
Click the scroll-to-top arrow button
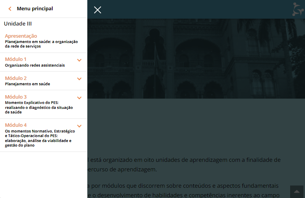tap(297, 191)
